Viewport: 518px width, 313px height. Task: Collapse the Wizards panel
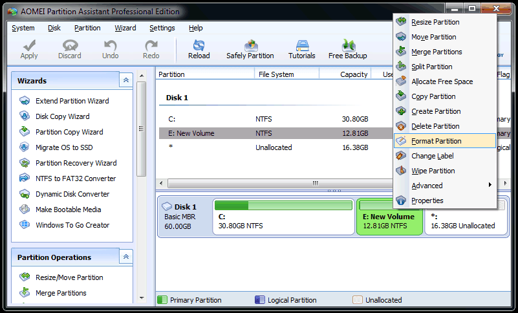(x=126, y=80)
